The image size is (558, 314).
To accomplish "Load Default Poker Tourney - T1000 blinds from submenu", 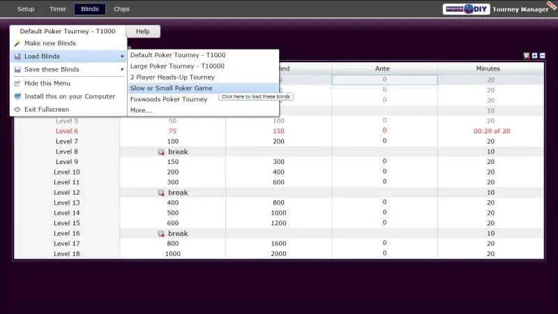I will [x=203, y=55].
